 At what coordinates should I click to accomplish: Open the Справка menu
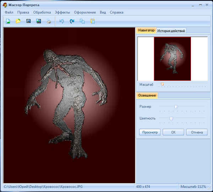point(117,12)
